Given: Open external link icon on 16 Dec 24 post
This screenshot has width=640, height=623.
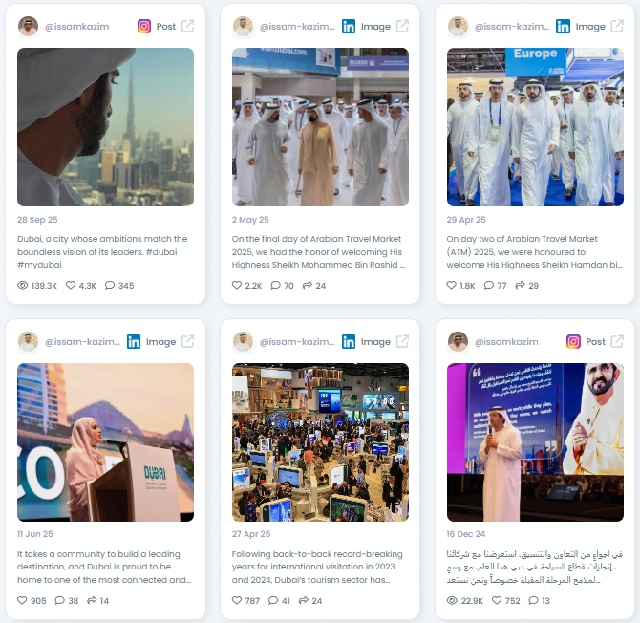Looking at the screenshot, I should 617,341.
